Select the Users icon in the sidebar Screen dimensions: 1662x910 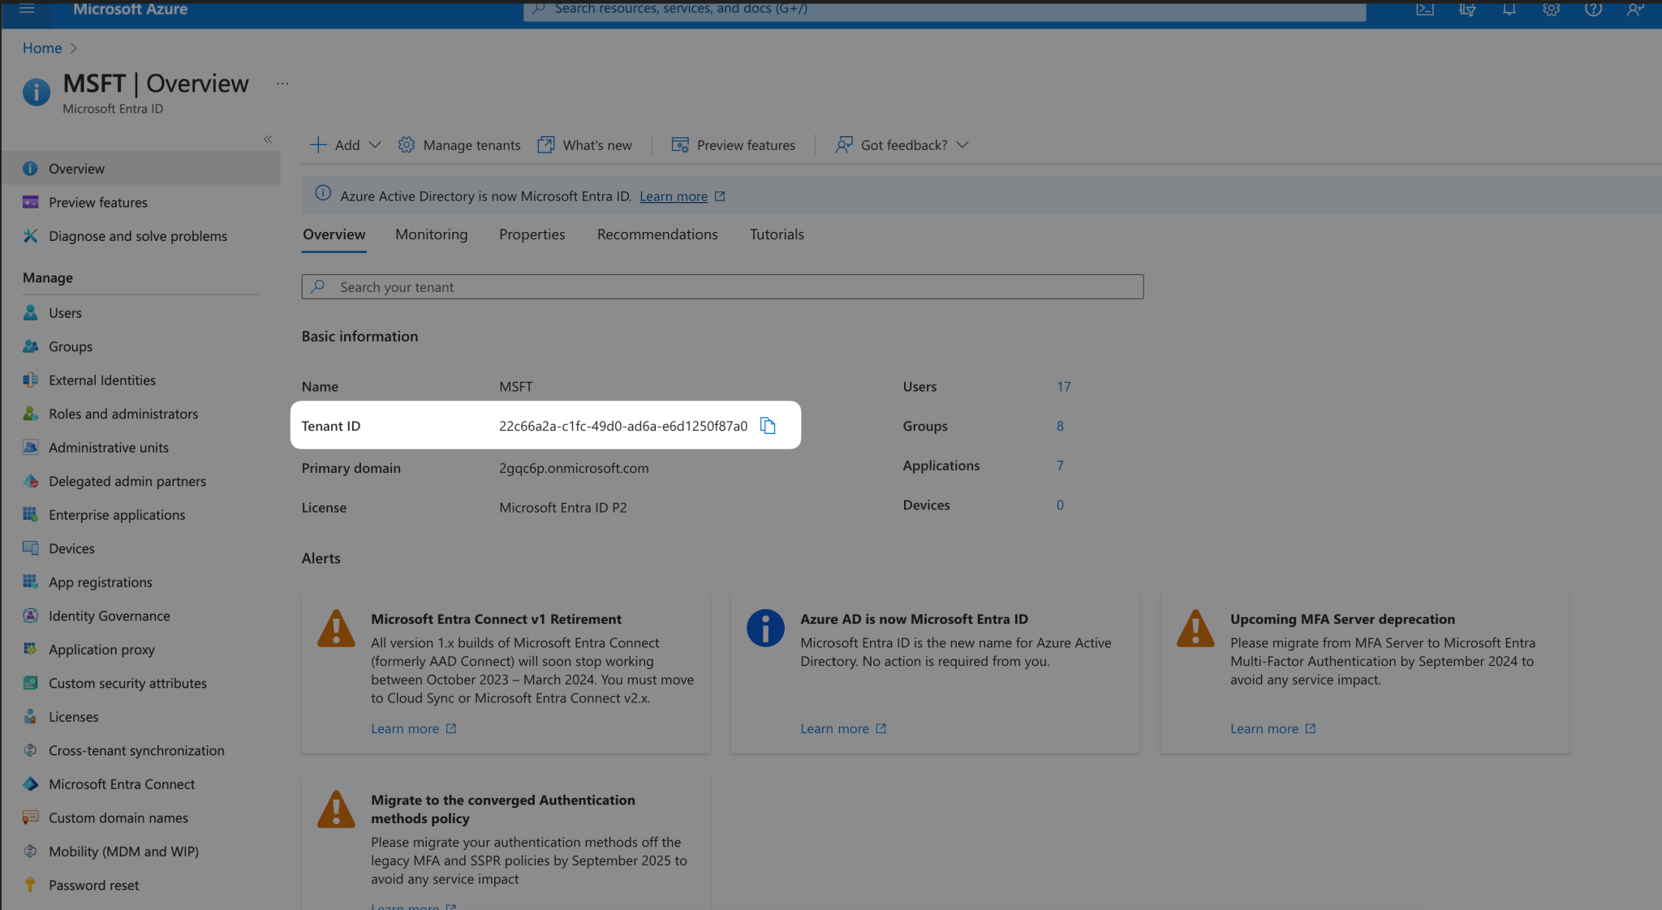coord(30,312)
